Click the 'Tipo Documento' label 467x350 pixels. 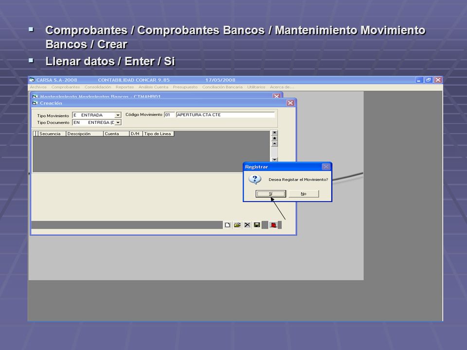point(53,122)
